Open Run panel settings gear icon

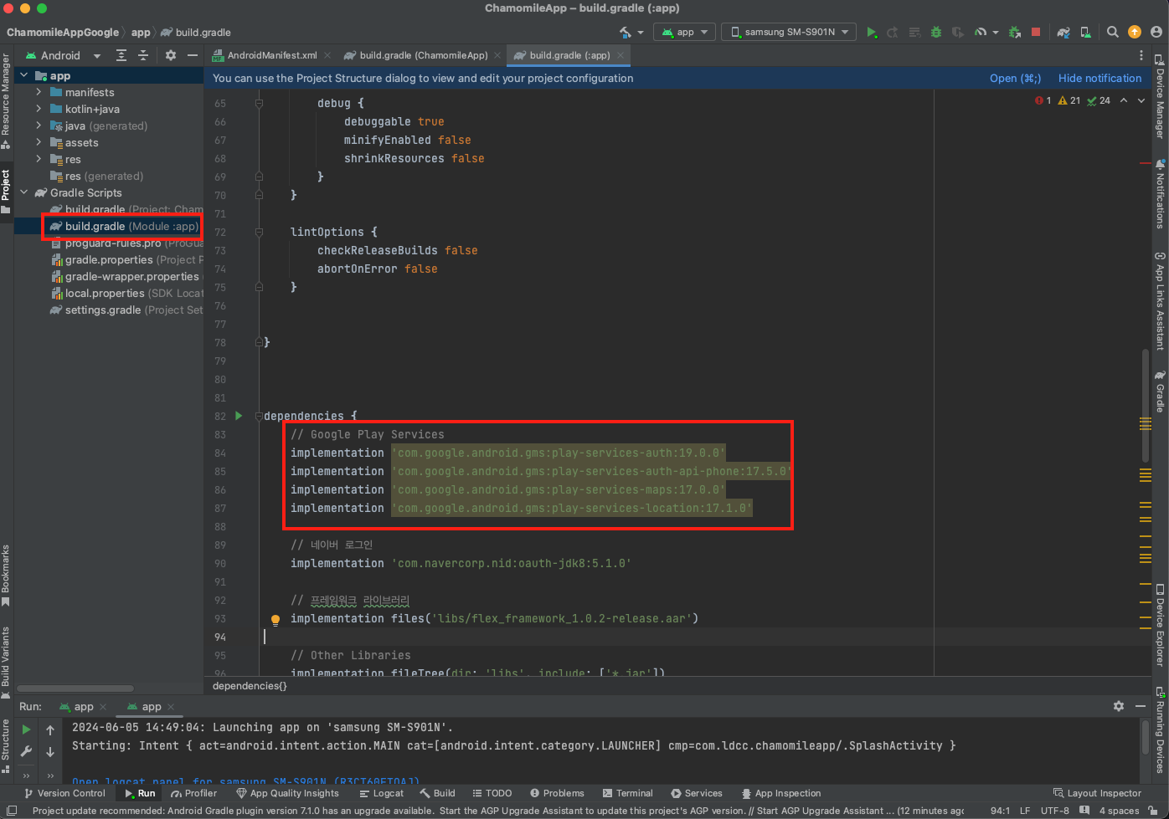pos(1119,706)
